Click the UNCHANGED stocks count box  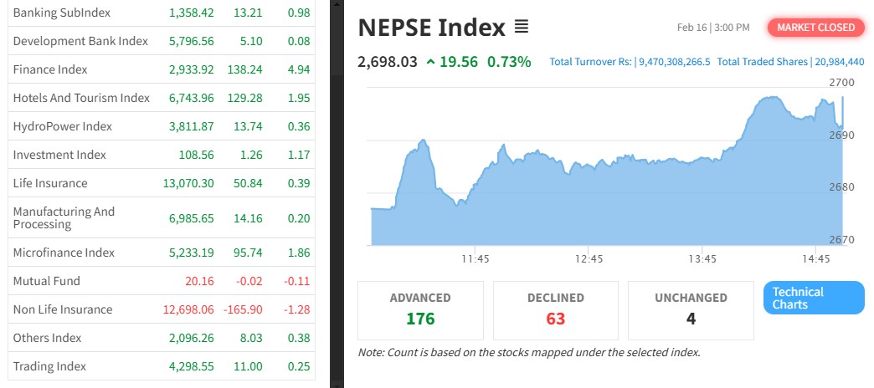point(691,310)
